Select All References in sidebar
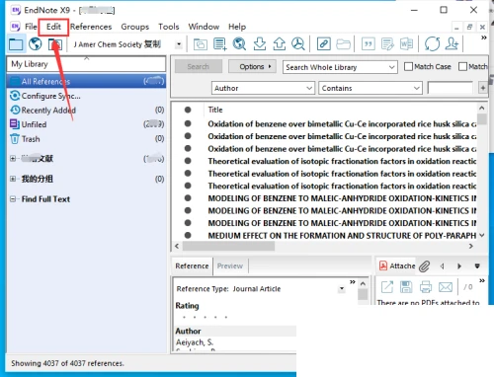This screenshot has width=494, height=377. coord(86,81)
